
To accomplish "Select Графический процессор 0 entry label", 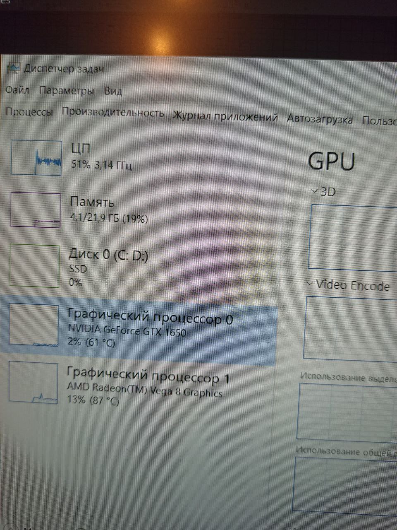I will coord(150,318).
